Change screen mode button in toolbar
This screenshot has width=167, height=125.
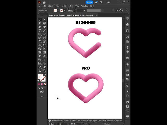point(42,92)
